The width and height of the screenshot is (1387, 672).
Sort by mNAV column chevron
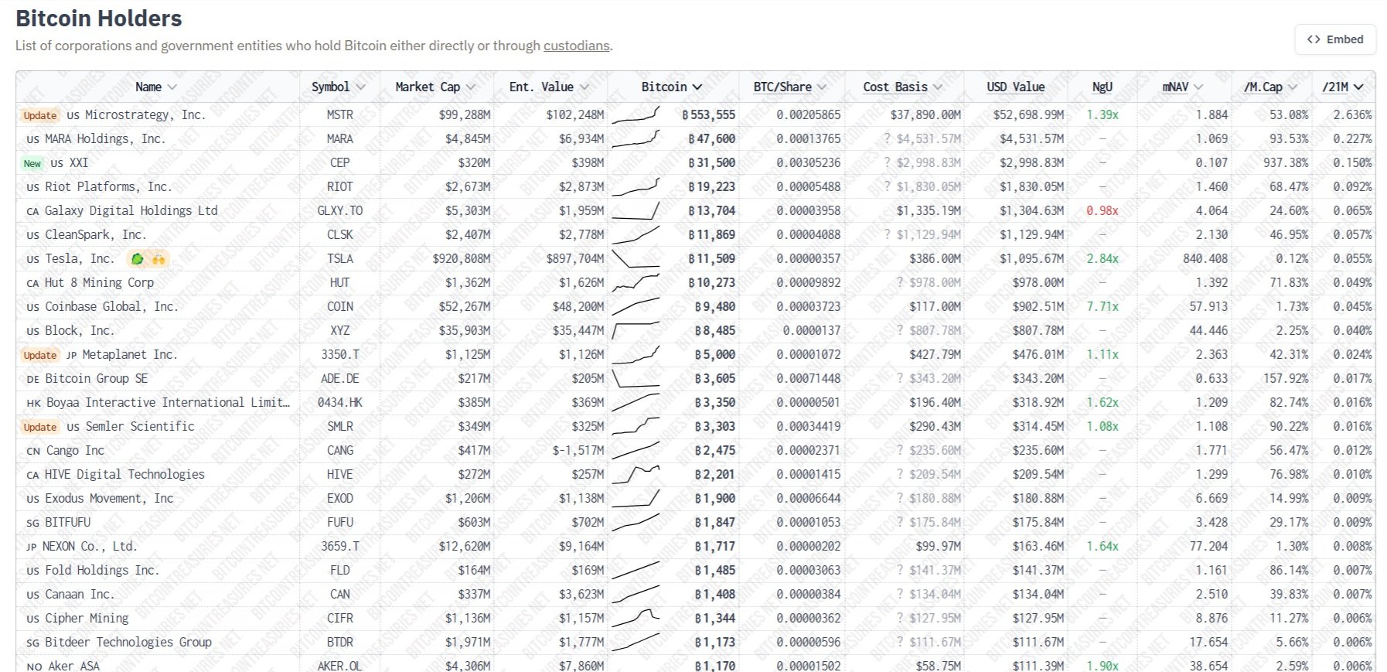[x=1198, y=87]
